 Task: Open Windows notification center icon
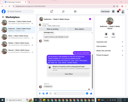click(x=125, y=100)
